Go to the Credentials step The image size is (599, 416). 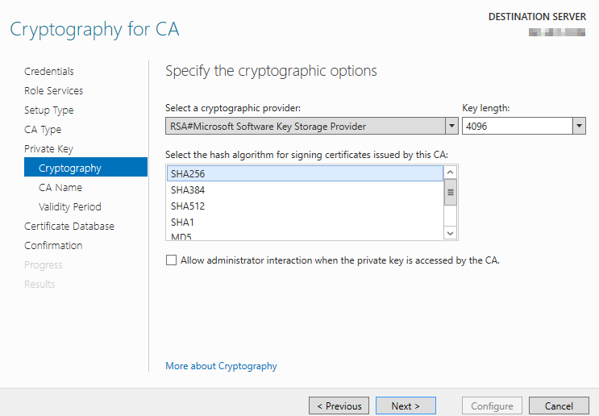(49, 72)
